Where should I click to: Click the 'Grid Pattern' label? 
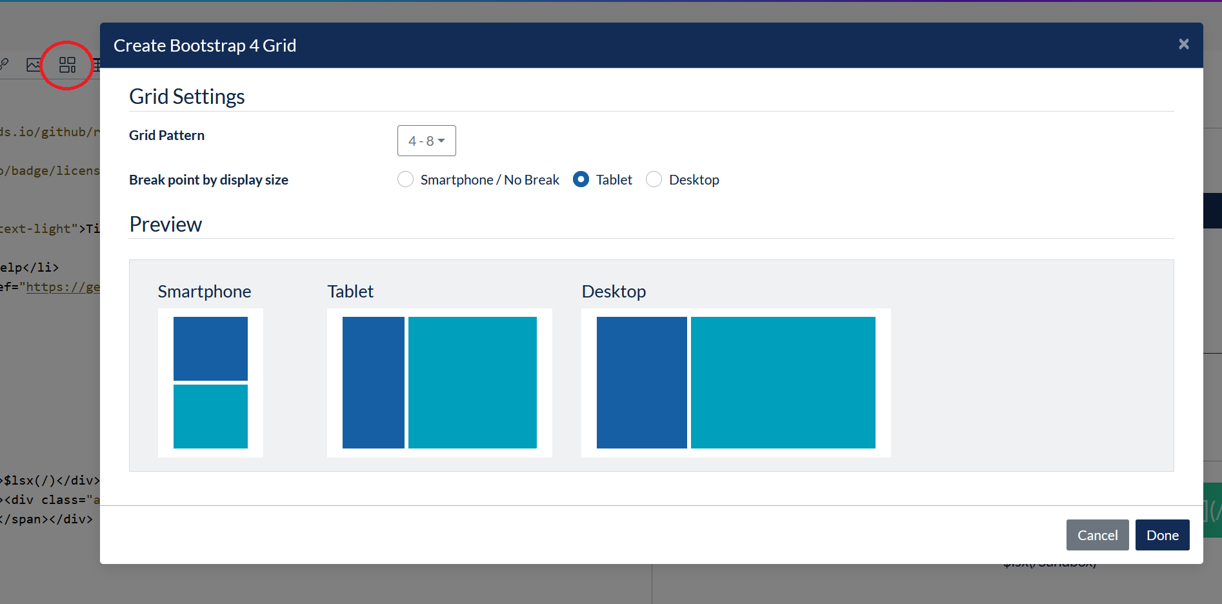(166, 136)
